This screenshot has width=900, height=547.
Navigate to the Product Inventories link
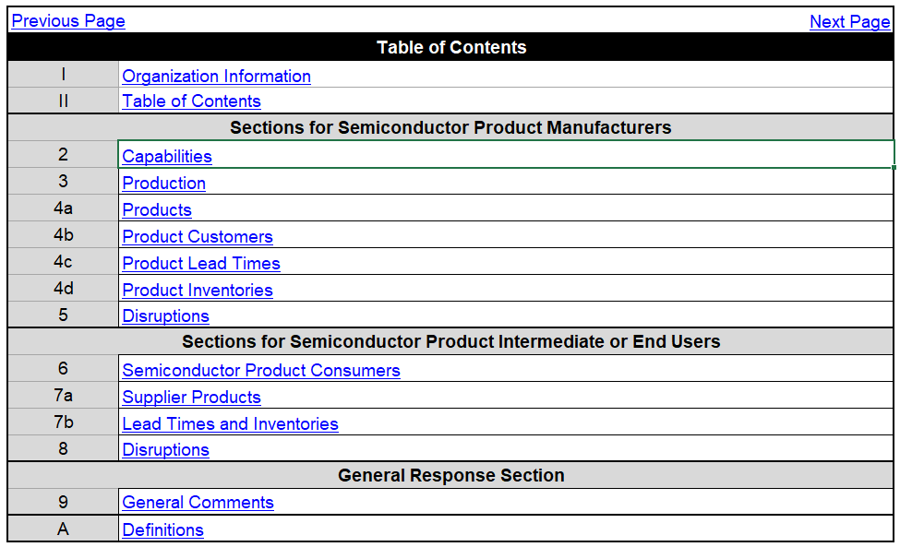[198, 291]
